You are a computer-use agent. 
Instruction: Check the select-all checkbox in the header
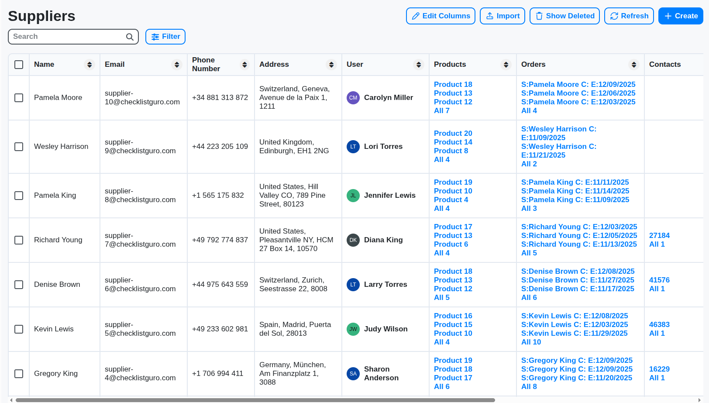pos(19,64)
